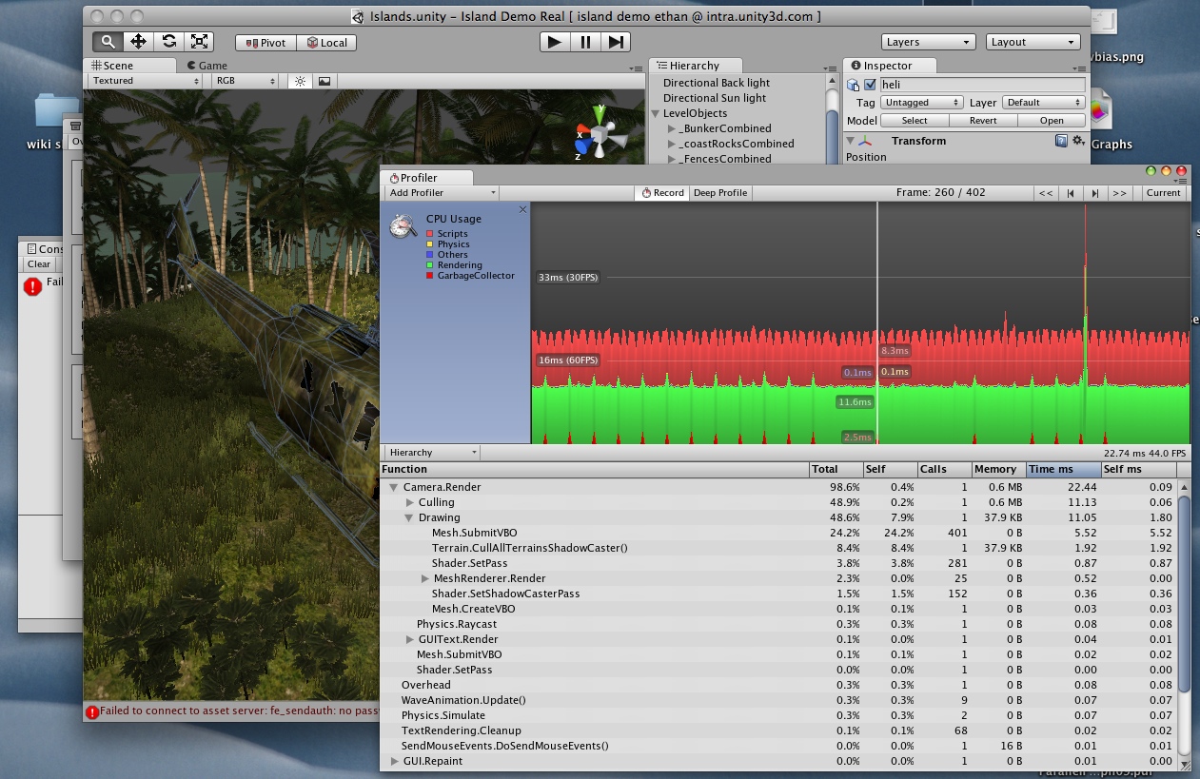
Task: Open the Transform help book icon
Action: [x=1061, y=141]
